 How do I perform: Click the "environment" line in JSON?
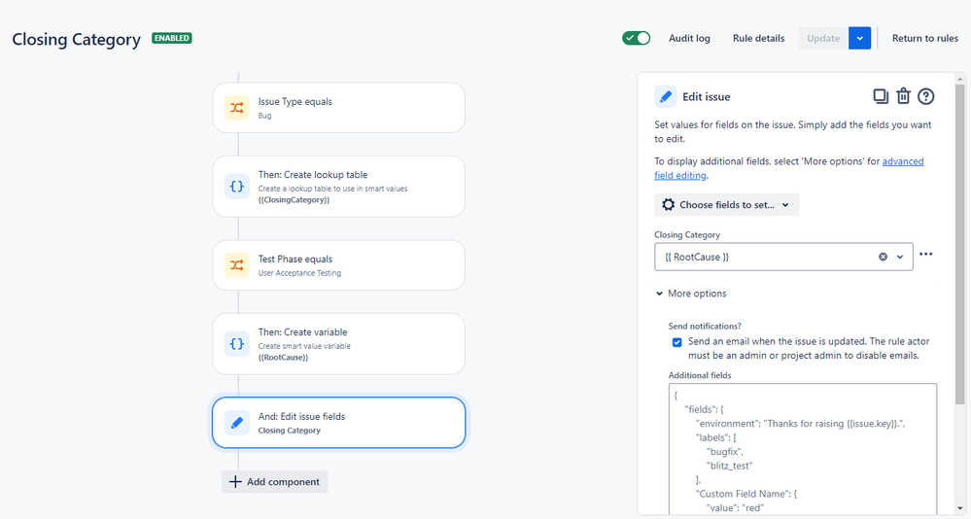[x=801, y=424]
